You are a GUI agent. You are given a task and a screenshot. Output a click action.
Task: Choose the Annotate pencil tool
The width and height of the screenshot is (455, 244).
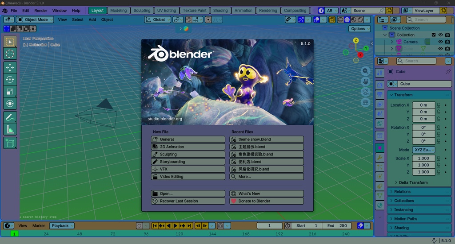click(10, 117)
